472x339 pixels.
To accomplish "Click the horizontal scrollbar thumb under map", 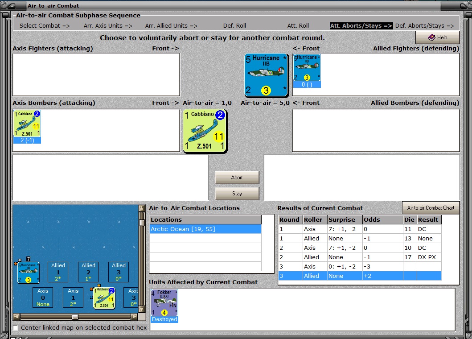I will tap(75, 317).
